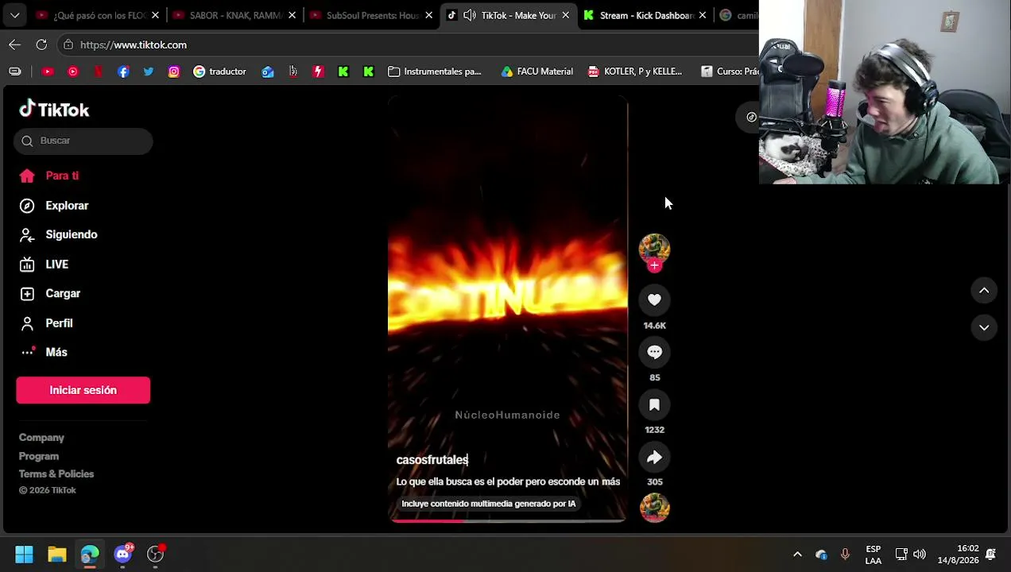The image size is (1011, 572).
Task: Open the Instagram bookmark icon
Action: 174,71
